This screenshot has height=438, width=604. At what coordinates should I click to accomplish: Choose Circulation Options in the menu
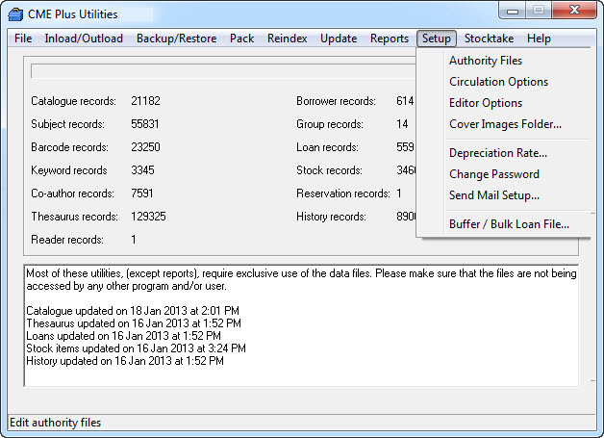click(x=498, y=82)
